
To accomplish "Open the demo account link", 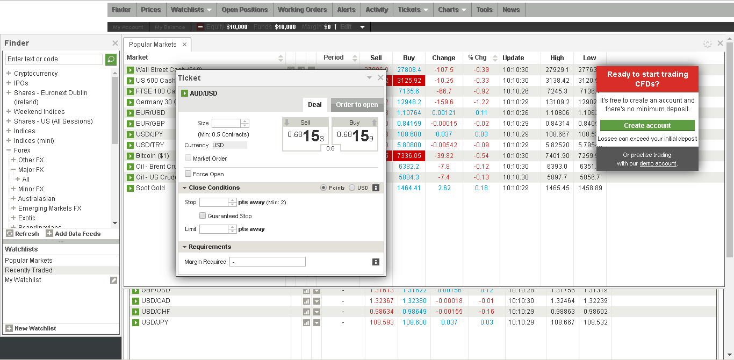I will point(658,163).
